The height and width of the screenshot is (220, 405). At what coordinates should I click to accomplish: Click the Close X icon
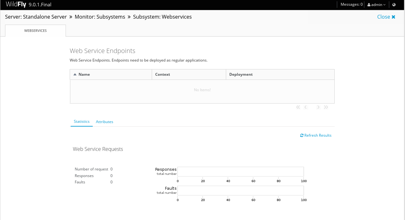click(393, 17)
